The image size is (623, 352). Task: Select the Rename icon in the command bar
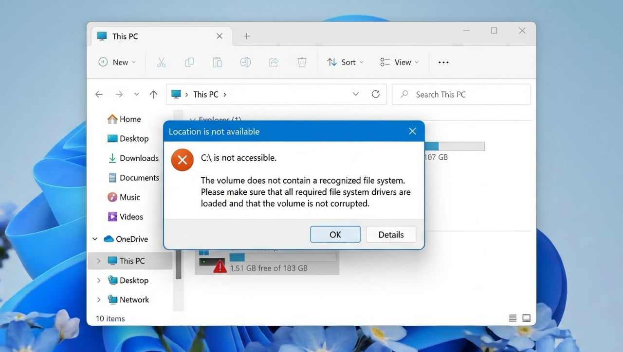pyautogui.click(x=245, y=62)
